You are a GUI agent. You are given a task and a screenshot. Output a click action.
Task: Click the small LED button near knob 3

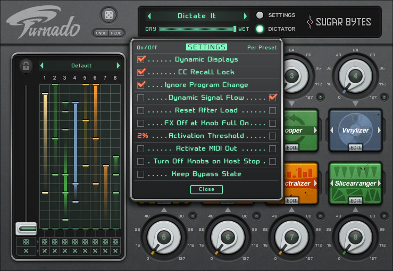320,97
